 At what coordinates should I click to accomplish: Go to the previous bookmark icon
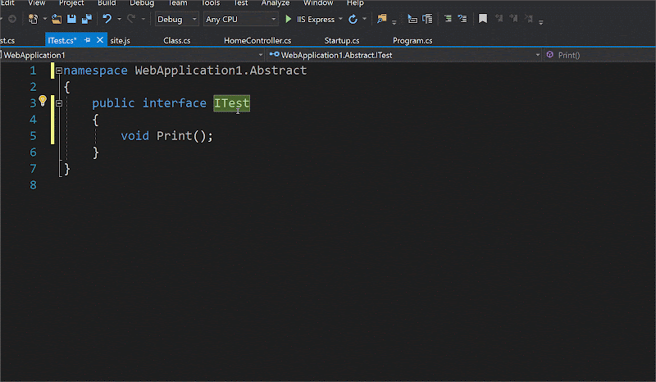[499, 19]
